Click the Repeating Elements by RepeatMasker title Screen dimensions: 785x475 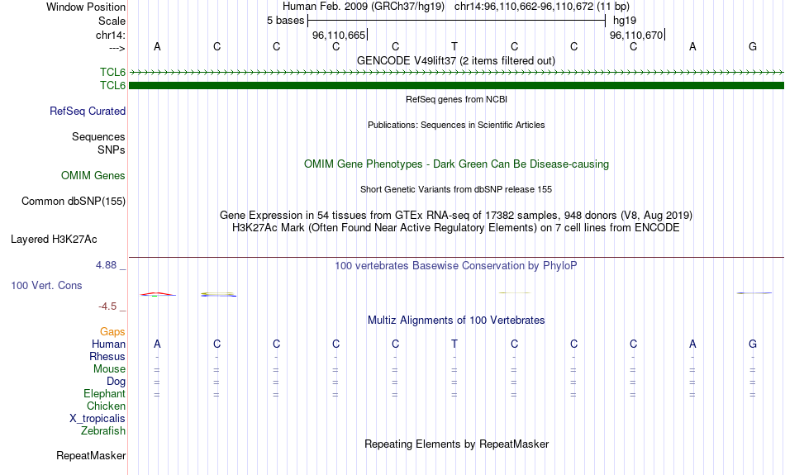coord(456,444)
